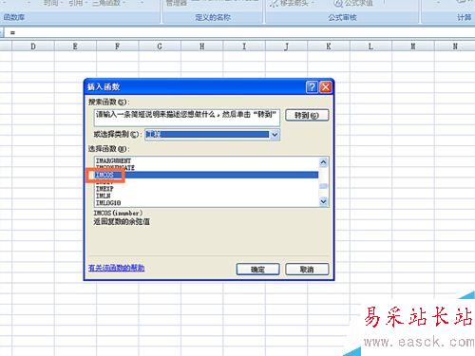This screenshot has height=356, width=475.
Task: Click the formula bar containing the equals sign
Action: pos(239,32)
